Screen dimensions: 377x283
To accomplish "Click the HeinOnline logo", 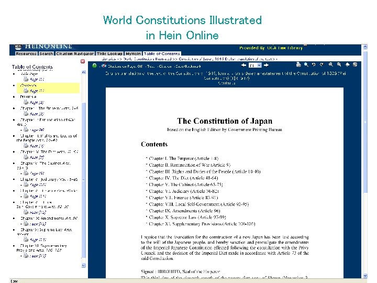I will 43,47.
